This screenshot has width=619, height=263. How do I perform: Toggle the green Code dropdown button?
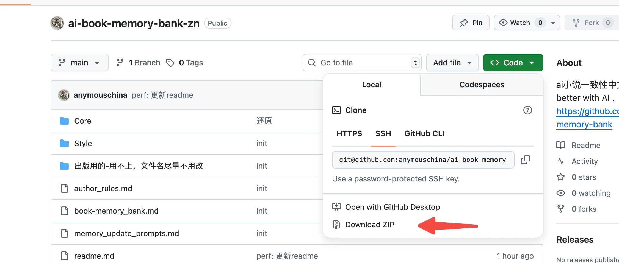513,63
